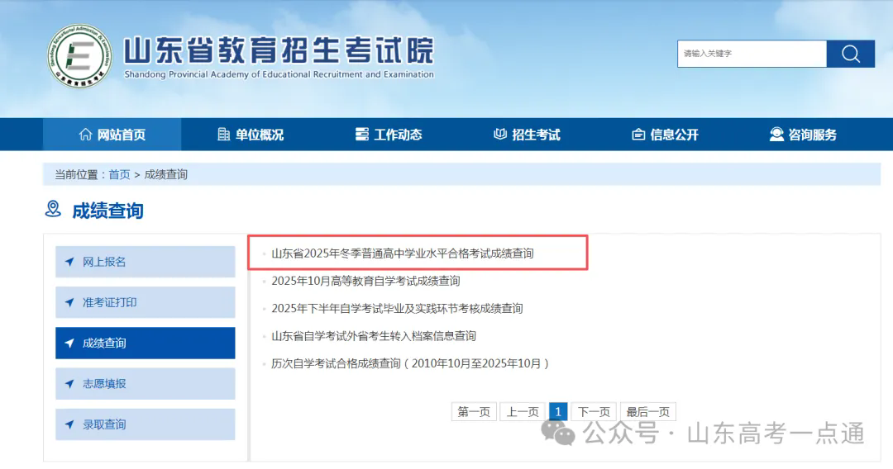Viewport: 893px width, 469px height.
Task: Select 志愿填报 sidebar item
Action: click(145, 384)
